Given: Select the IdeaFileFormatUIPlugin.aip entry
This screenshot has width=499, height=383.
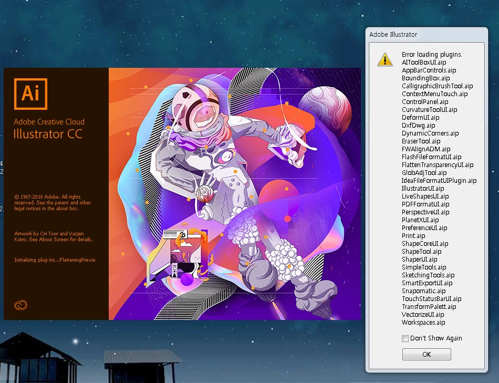Looking at the screenshot, I should tap(439, 181).
